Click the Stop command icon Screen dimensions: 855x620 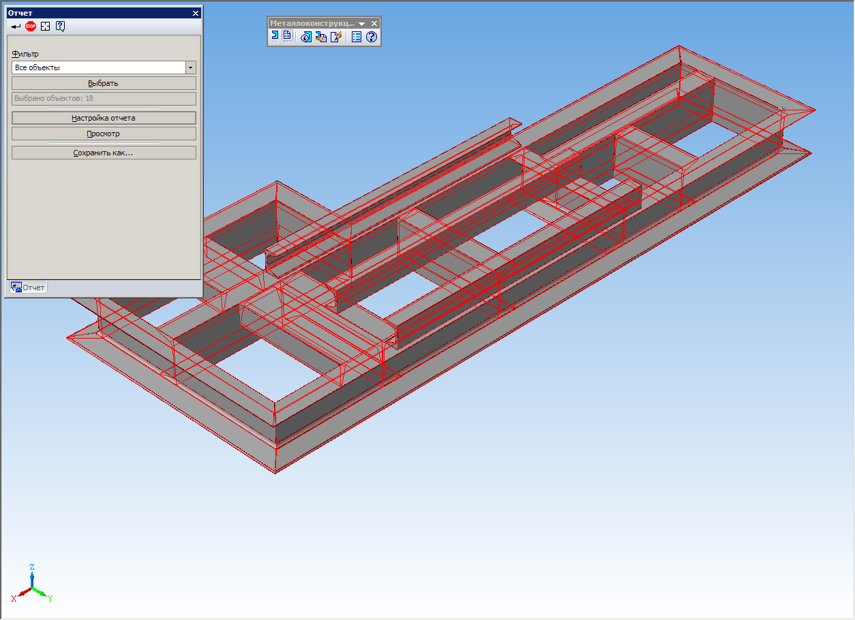31,27
